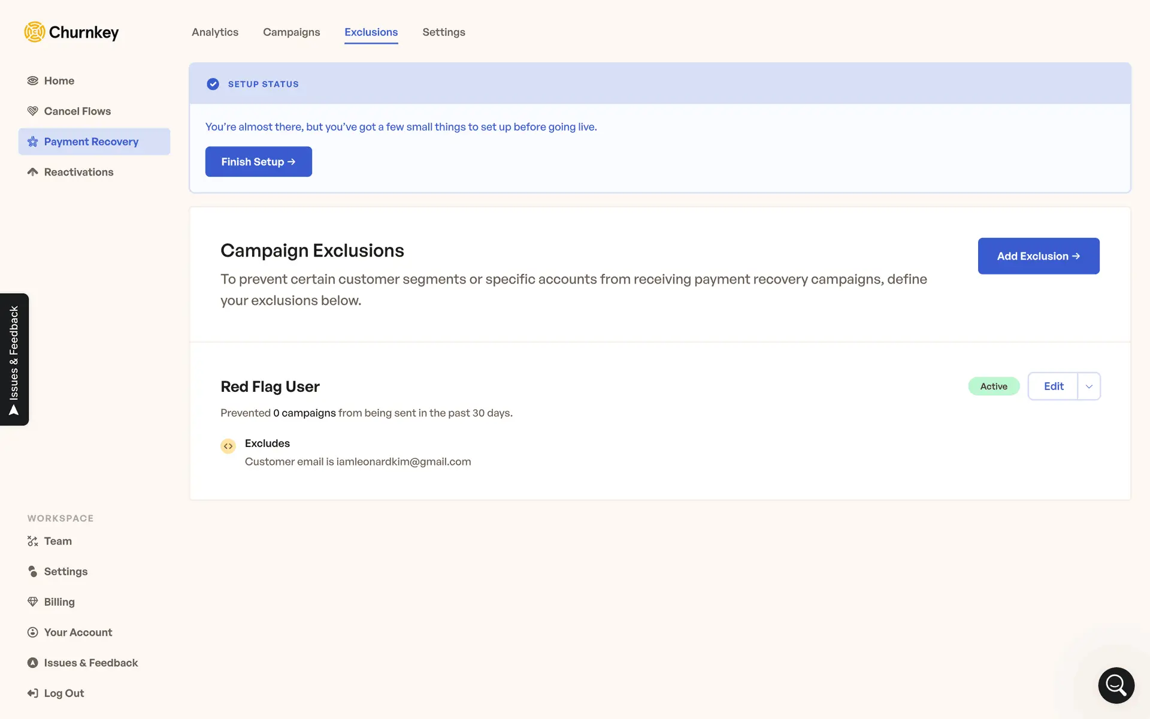Viewport: 1150px width, 719px height.
Task: Click the Add Exclusion button
Action: point(1038,256)
